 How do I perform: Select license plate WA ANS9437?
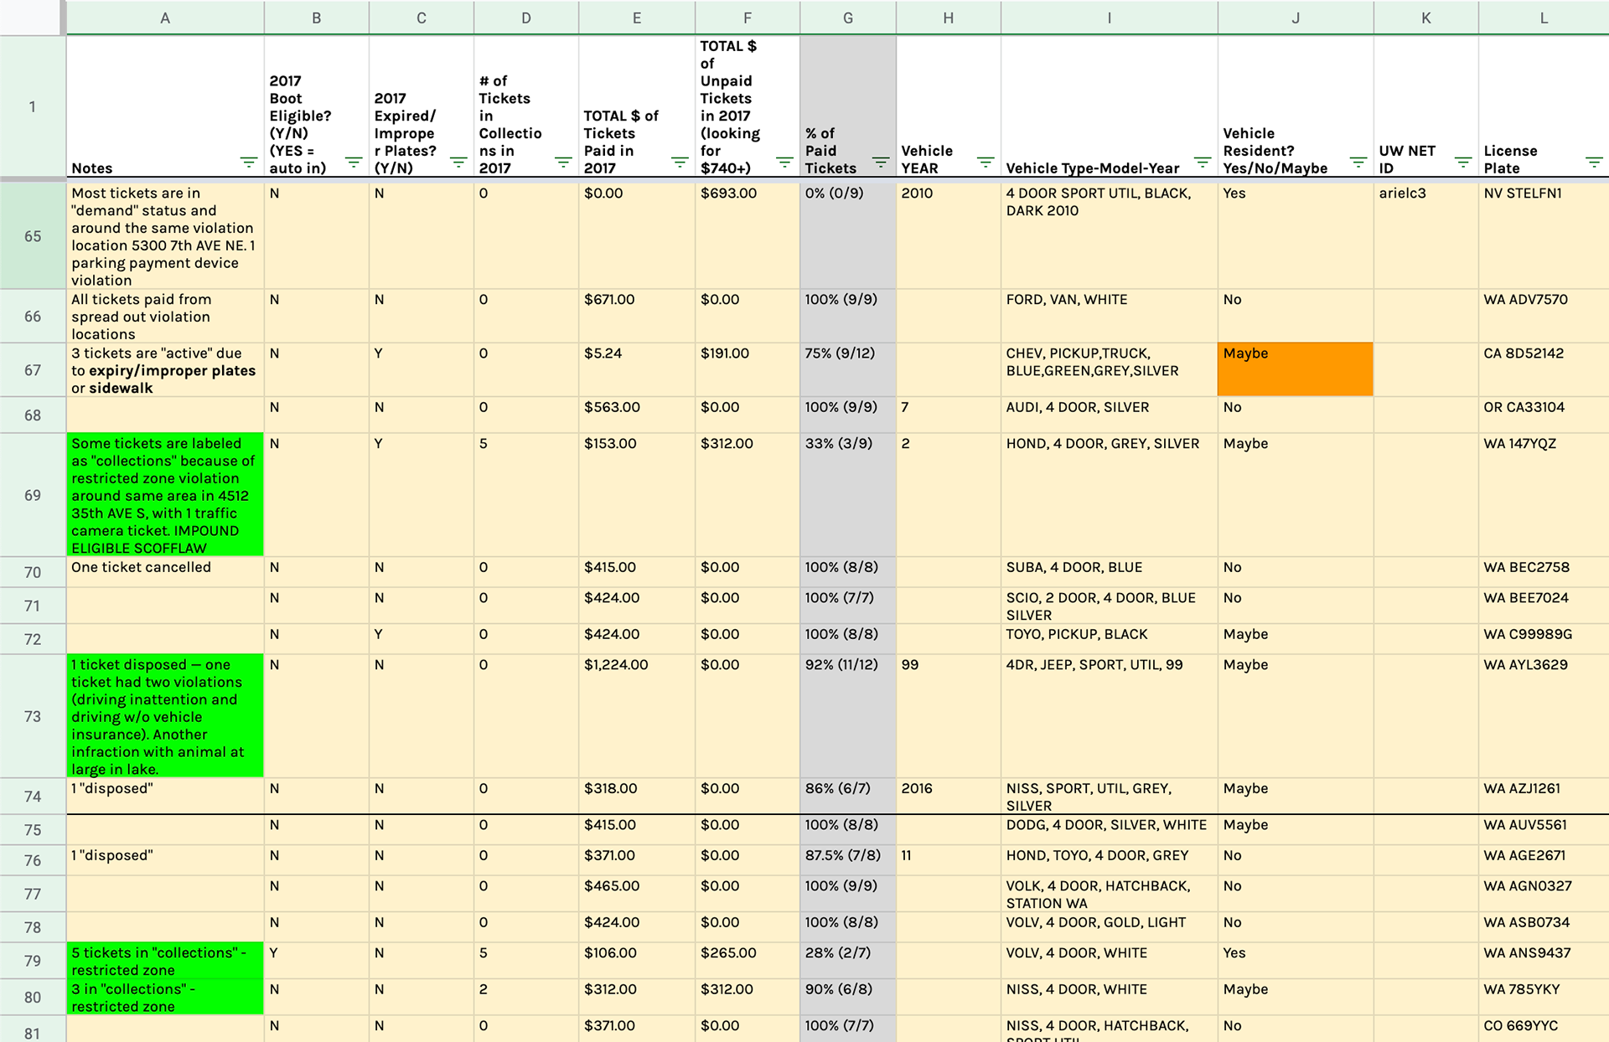point(1544,961)
